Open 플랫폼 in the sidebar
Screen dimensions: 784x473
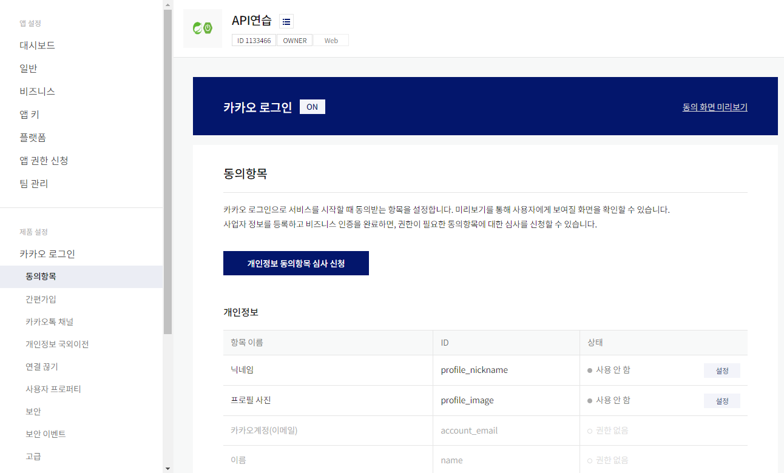click(33, 138)
